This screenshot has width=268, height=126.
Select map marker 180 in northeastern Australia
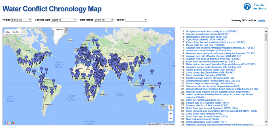coord(152,90)
